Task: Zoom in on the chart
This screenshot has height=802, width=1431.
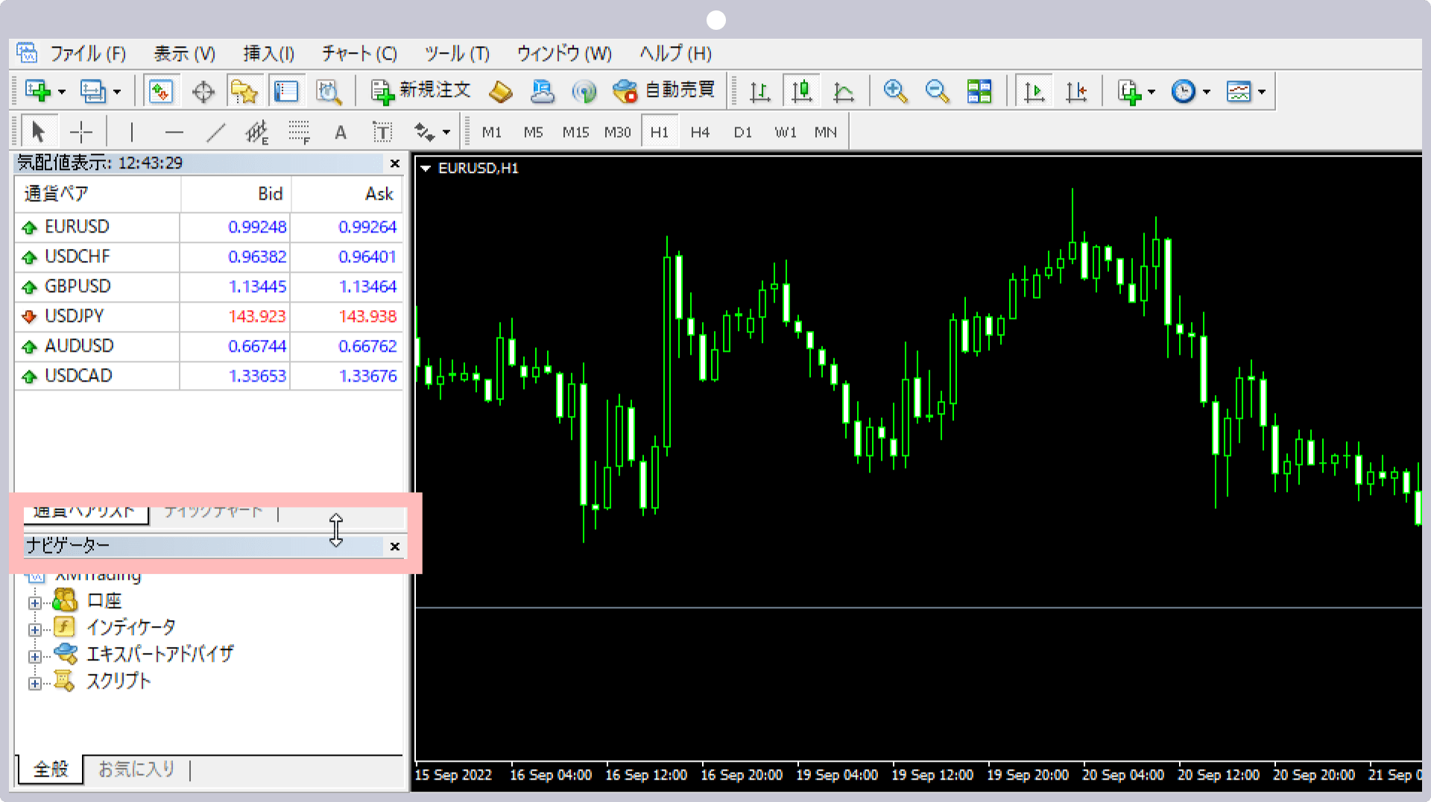Action: [x=894, y=92]
